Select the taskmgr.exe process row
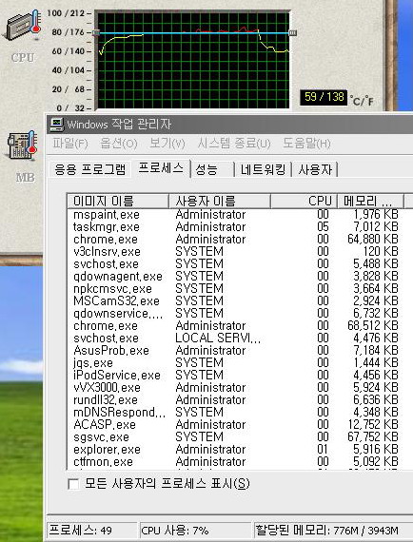 236,227
